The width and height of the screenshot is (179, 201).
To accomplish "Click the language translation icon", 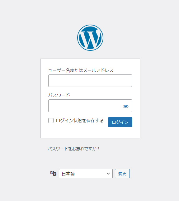I will pos(53,173).
